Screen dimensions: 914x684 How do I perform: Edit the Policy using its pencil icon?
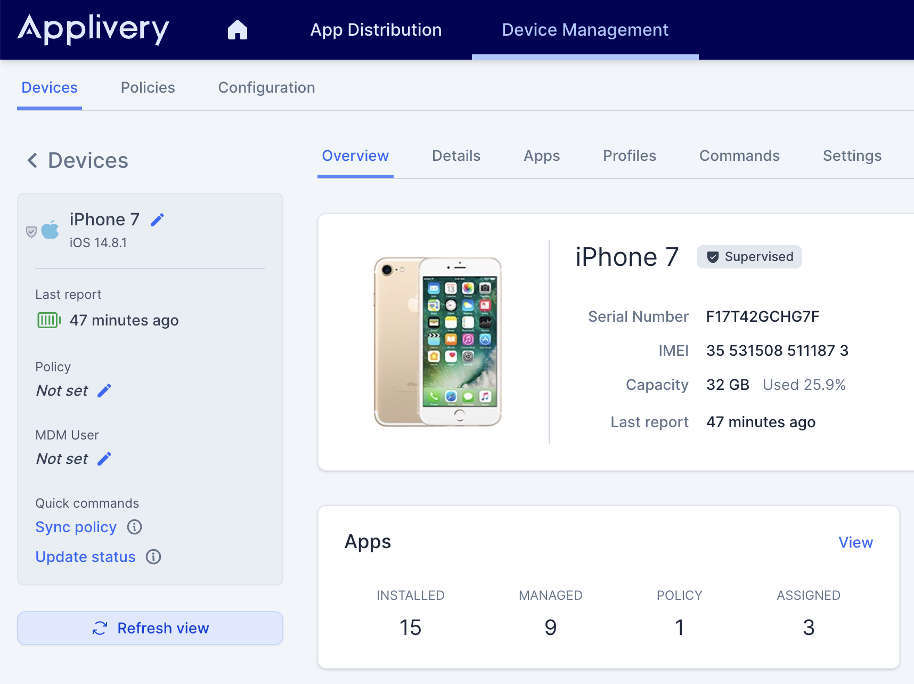pyautogui.click(x=105, y=390)
